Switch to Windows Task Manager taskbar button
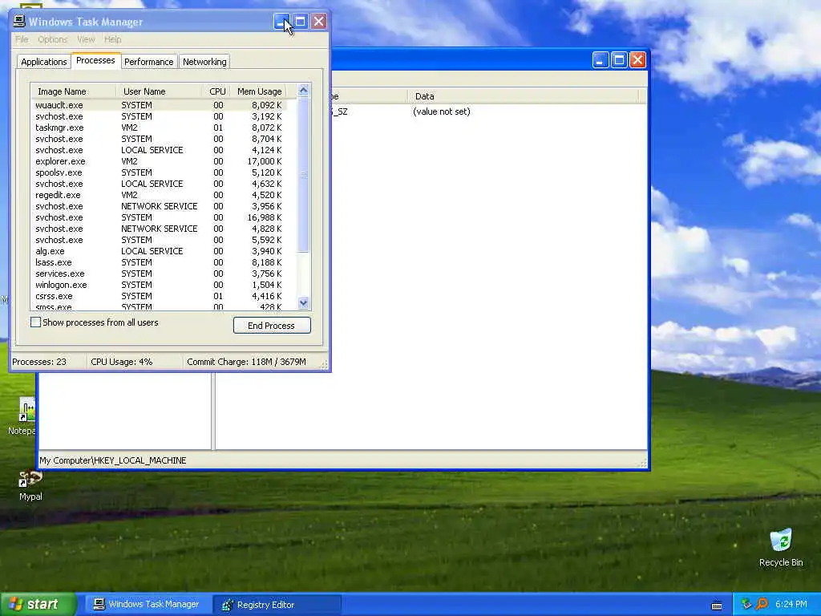821x616 pixels. pos(147,605)
